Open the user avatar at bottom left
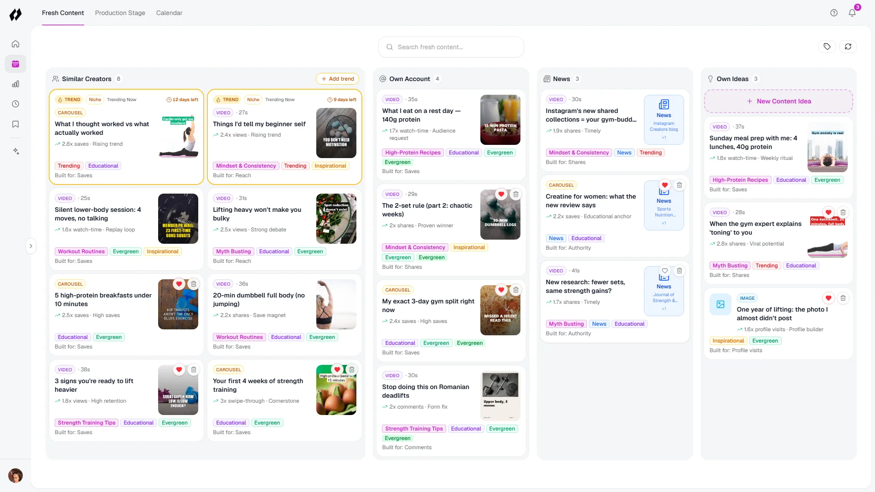875x492 pixels. pos(15,476)
